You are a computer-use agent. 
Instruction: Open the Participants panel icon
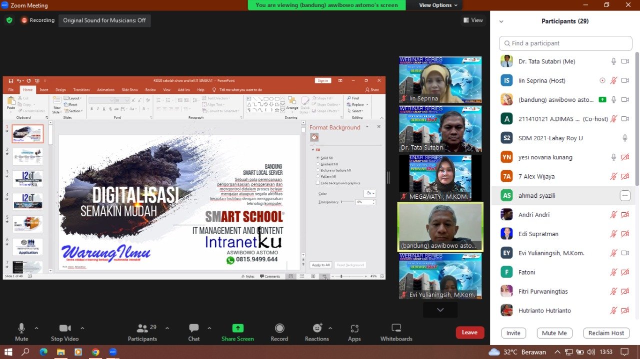(x=142, y=328)
